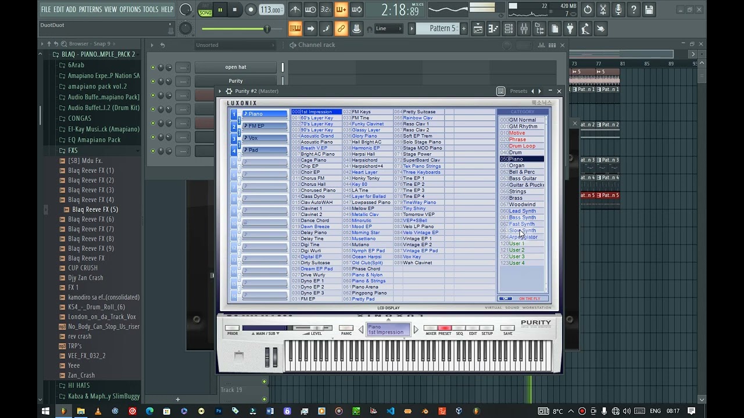This screenshot has width=744, height=418.
Task: Select the Blaq Reeve FX (5) sample
Action: pos(95,210)
